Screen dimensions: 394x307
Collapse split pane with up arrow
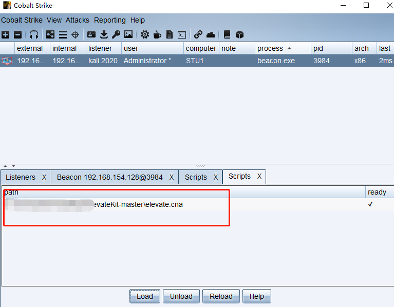click(x=5, y=166)
